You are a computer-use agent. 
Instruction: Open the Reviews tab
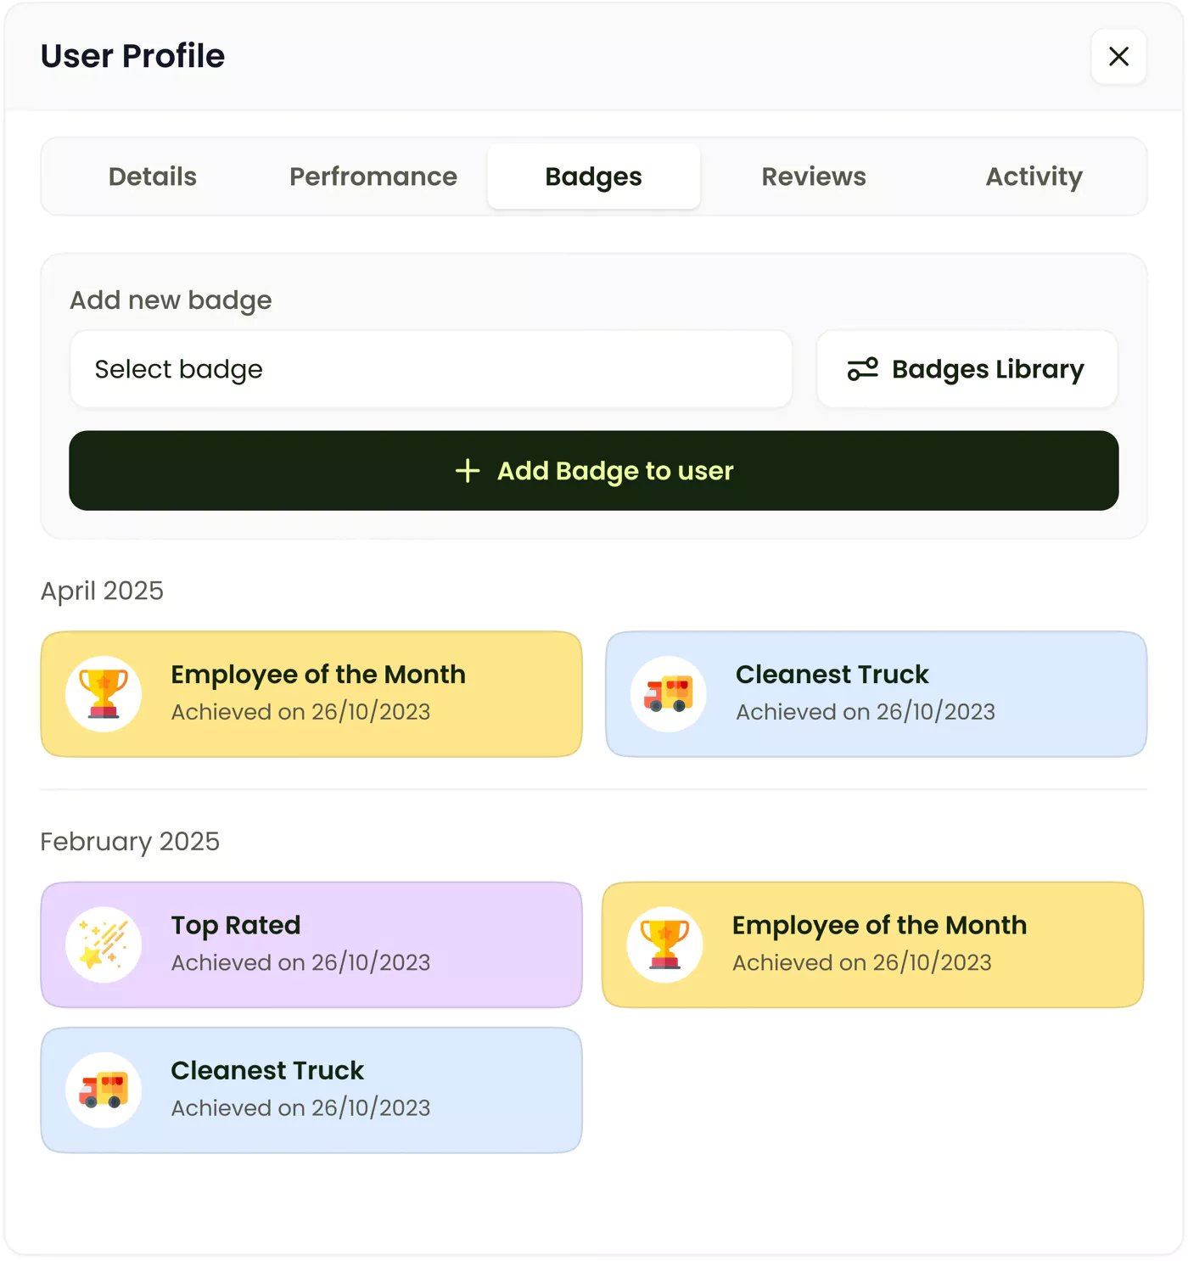[813, 177]
